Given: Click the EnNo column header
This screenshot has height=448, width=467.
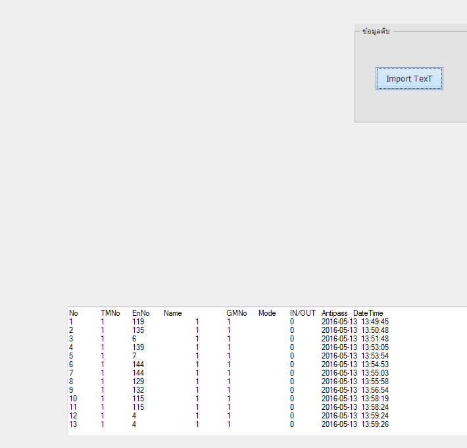Looking at the screenshot, I should pyautogui.click(x=141, y=313).
